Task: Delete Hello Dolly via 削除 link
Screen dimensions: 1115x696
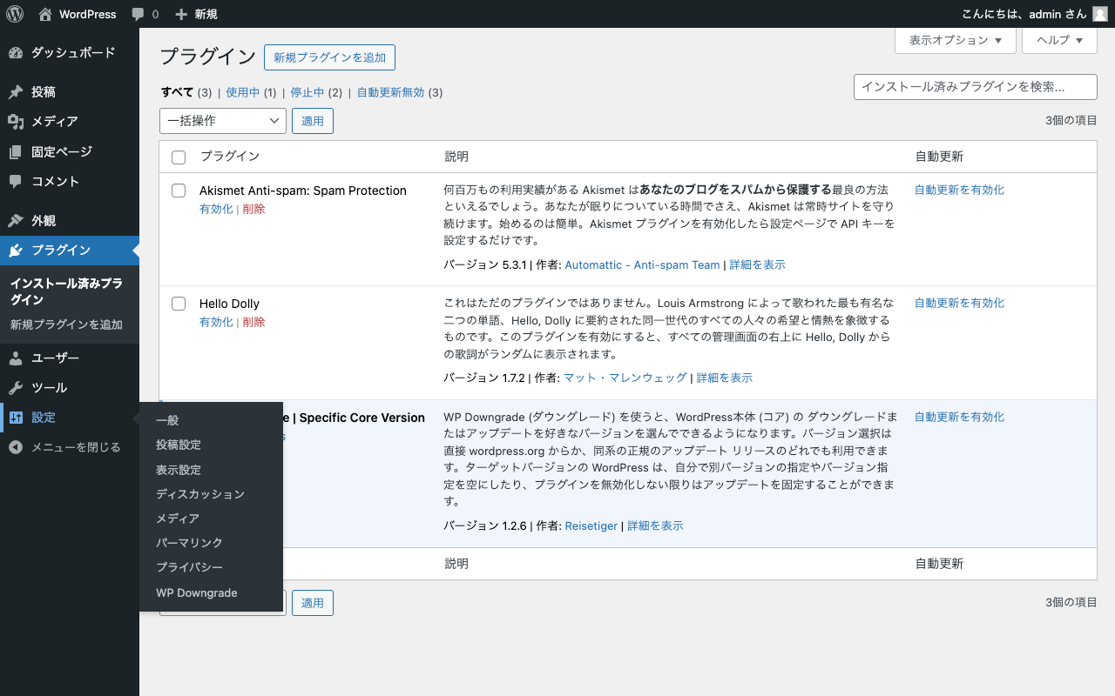Action: pos(254,322)
